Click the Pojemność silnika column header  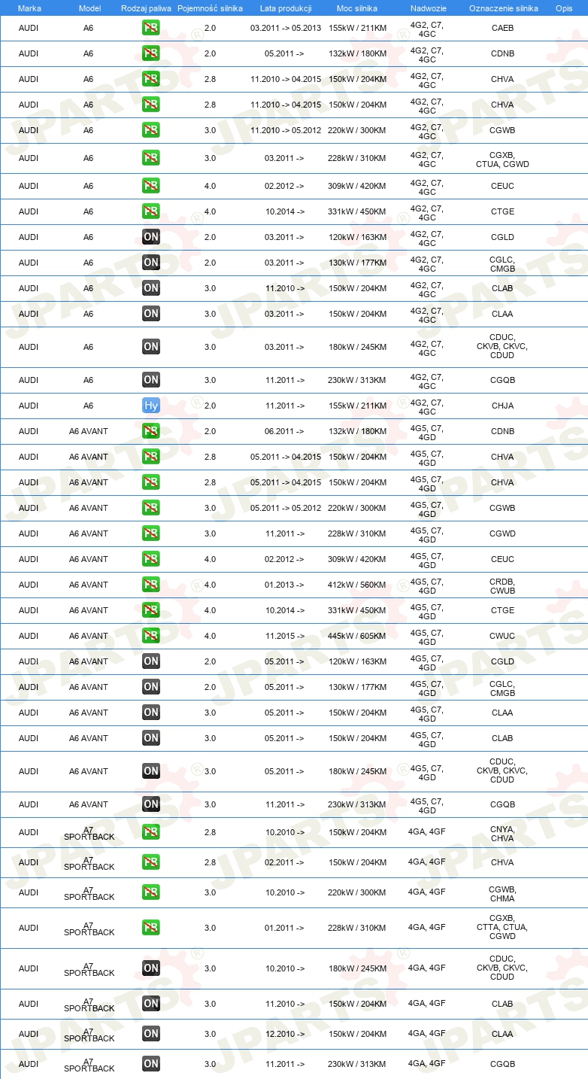pos(210,8)
